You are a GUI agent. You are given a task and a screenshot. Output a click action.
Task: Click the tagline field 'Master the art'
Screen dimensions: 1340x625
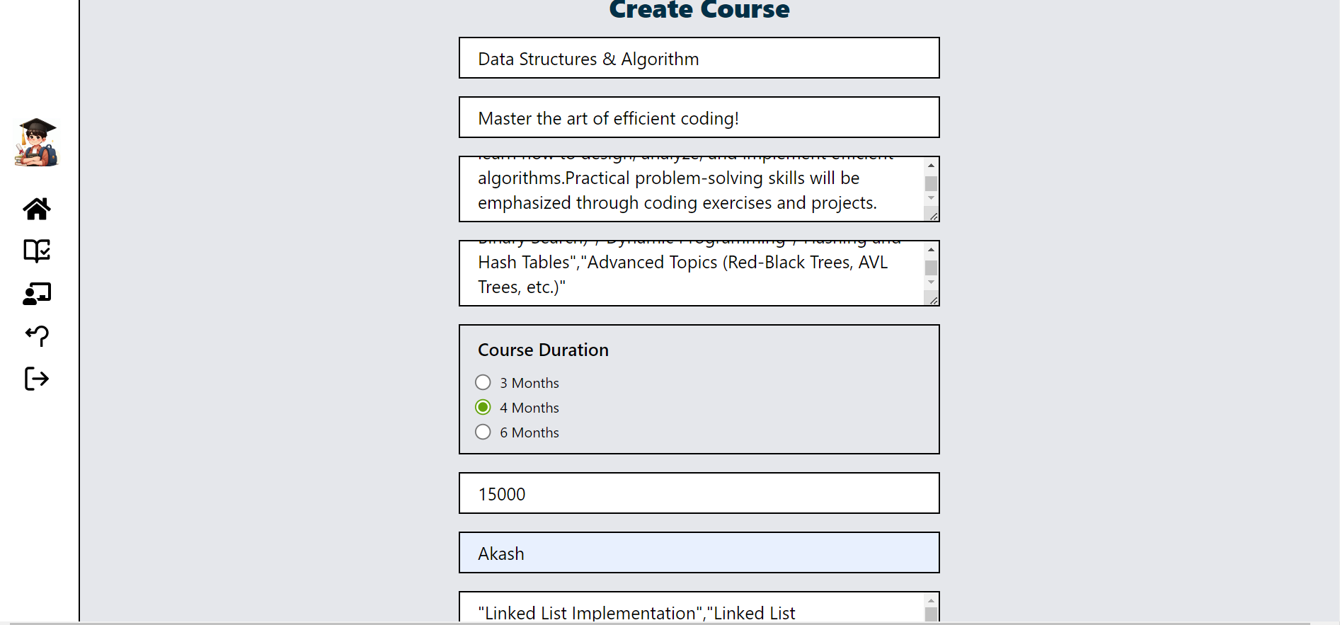(699, 117)
